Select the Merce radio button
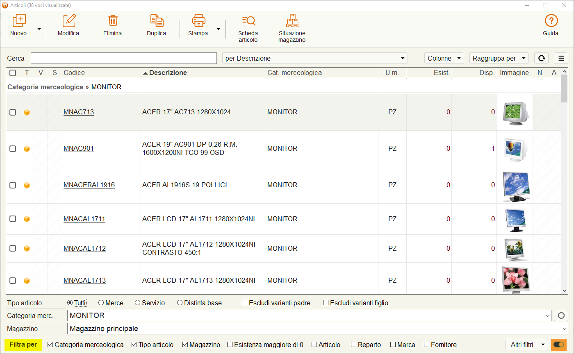This screenshot has width=574, height=354. click(x=101, y=303)
